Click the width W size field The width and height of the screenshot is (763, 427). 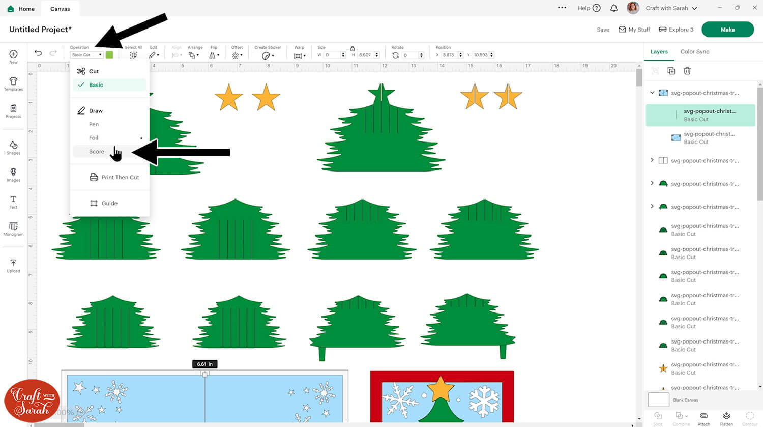pos(333,55)
